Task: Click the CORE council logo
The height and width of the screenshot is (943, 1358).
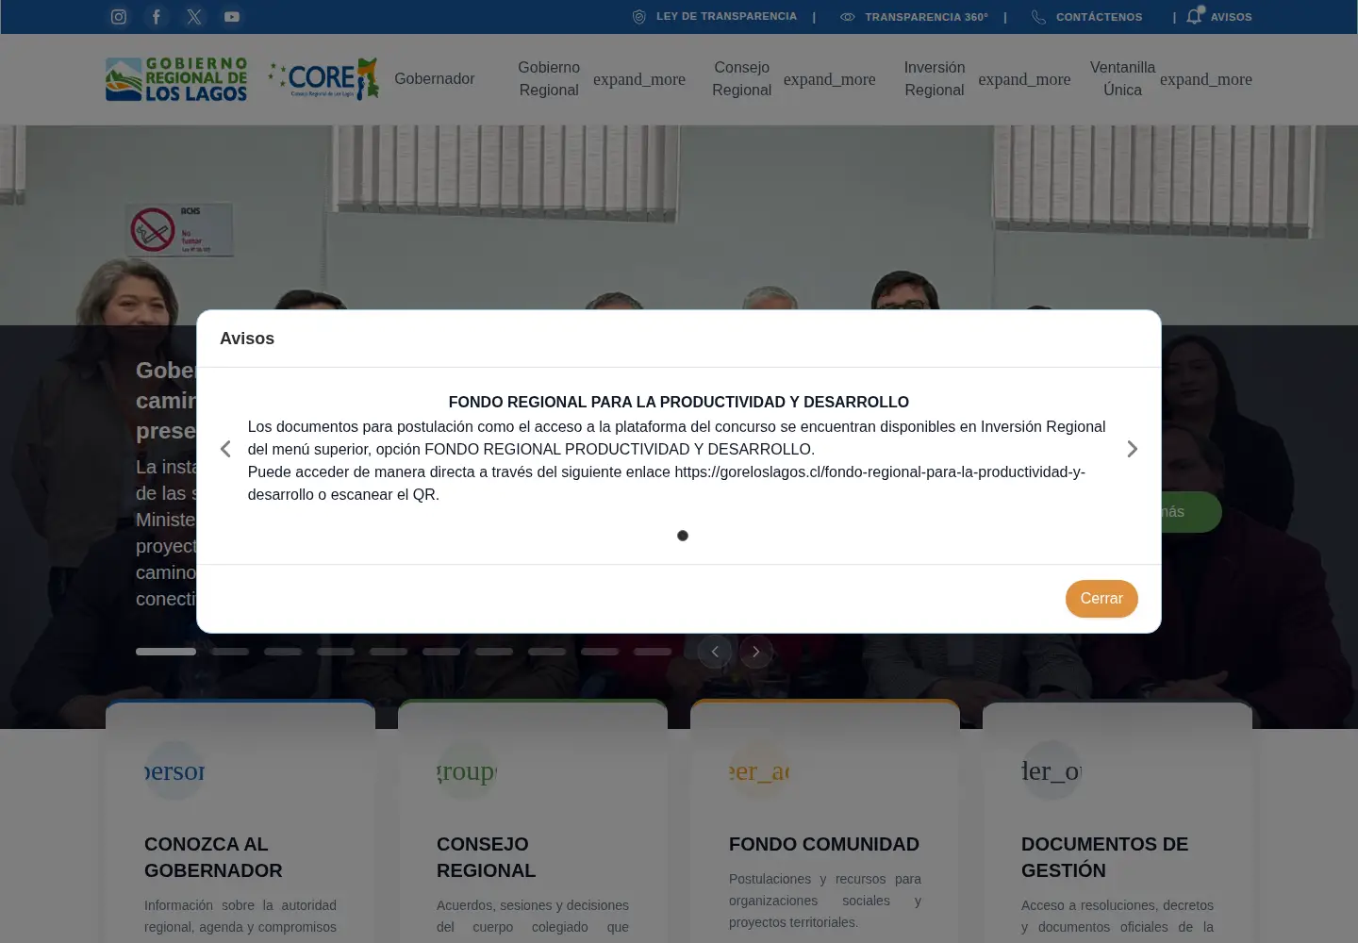Action: pos(323,79)
